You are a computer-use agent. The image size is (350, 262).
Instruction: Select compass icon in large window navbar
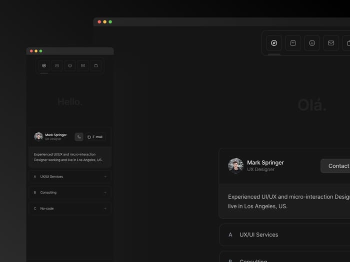[x=274, y=43]
